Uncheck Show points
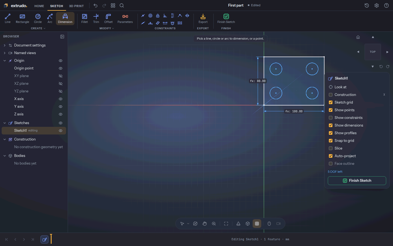 [331, 110]
